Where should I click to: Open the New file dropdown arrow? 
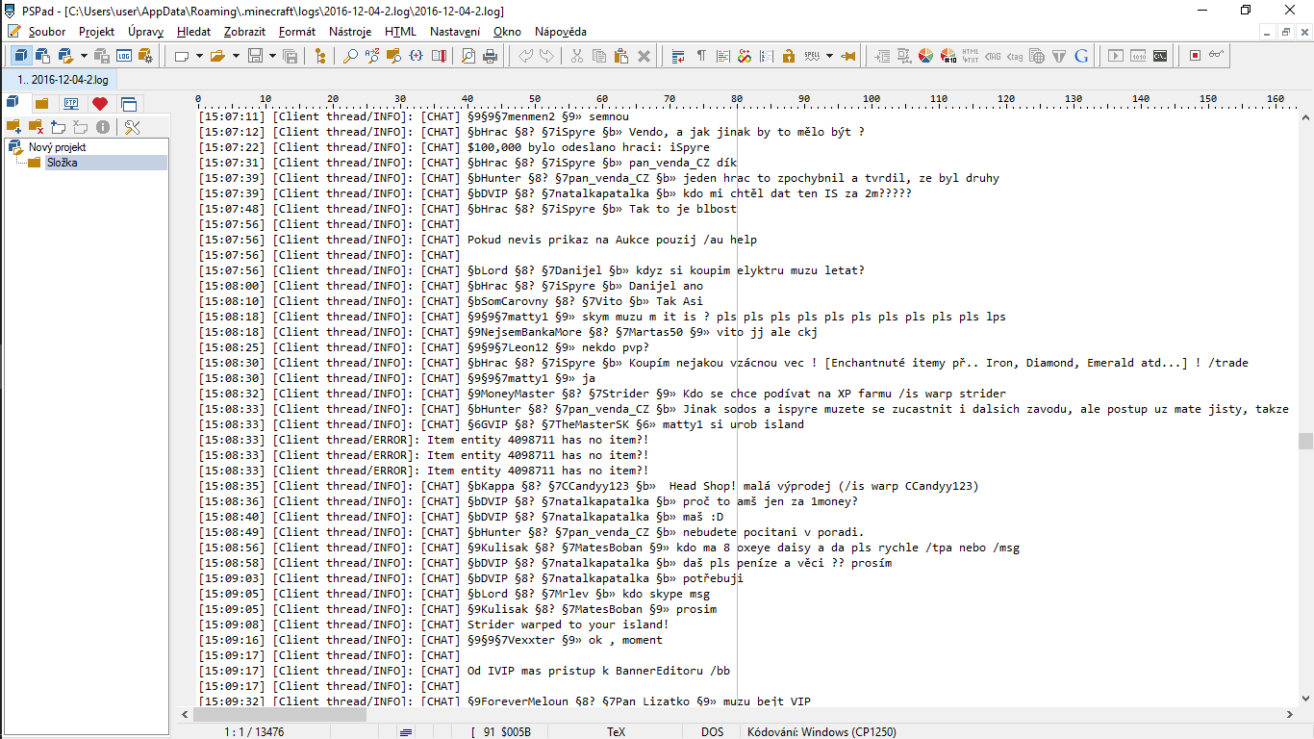pos(199,56)
